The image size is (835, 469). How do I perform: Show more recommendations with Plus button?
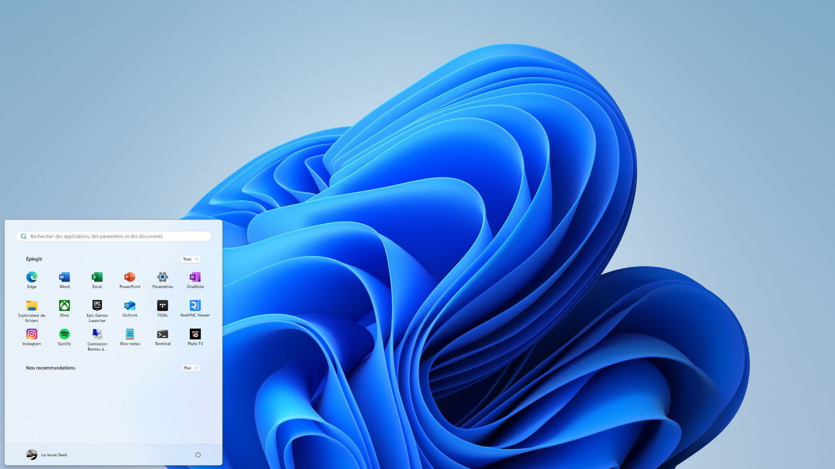(x=190, y=368)
